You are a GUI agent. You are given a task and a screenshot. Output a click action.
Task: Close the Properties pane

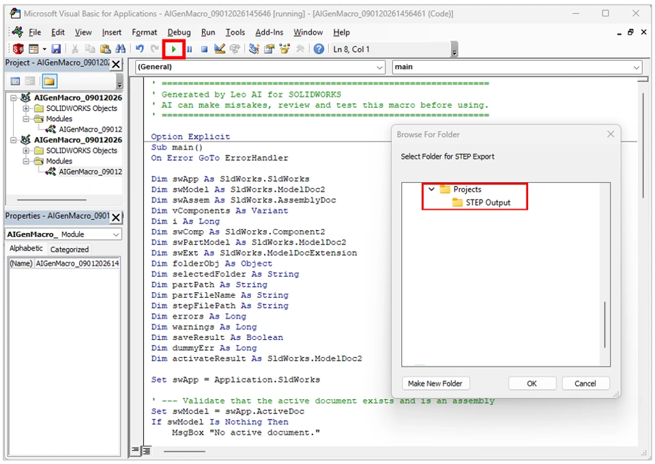point(116,217)
